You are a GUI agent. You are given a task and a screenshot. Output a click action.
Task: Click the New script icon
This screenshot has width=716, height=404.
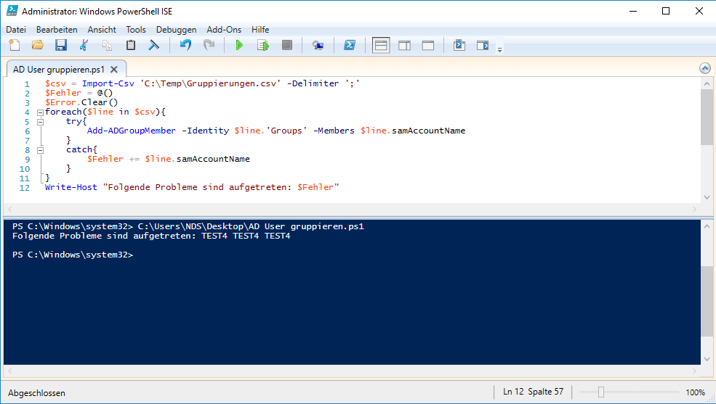tap(15, 46)
